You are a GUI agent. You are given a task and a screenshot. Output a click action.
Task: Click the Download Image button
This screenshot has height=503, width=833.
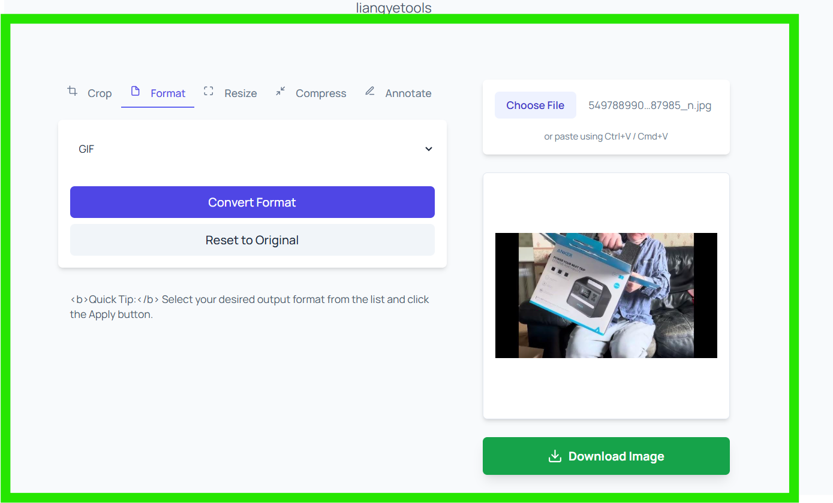(x=606, y=456)
